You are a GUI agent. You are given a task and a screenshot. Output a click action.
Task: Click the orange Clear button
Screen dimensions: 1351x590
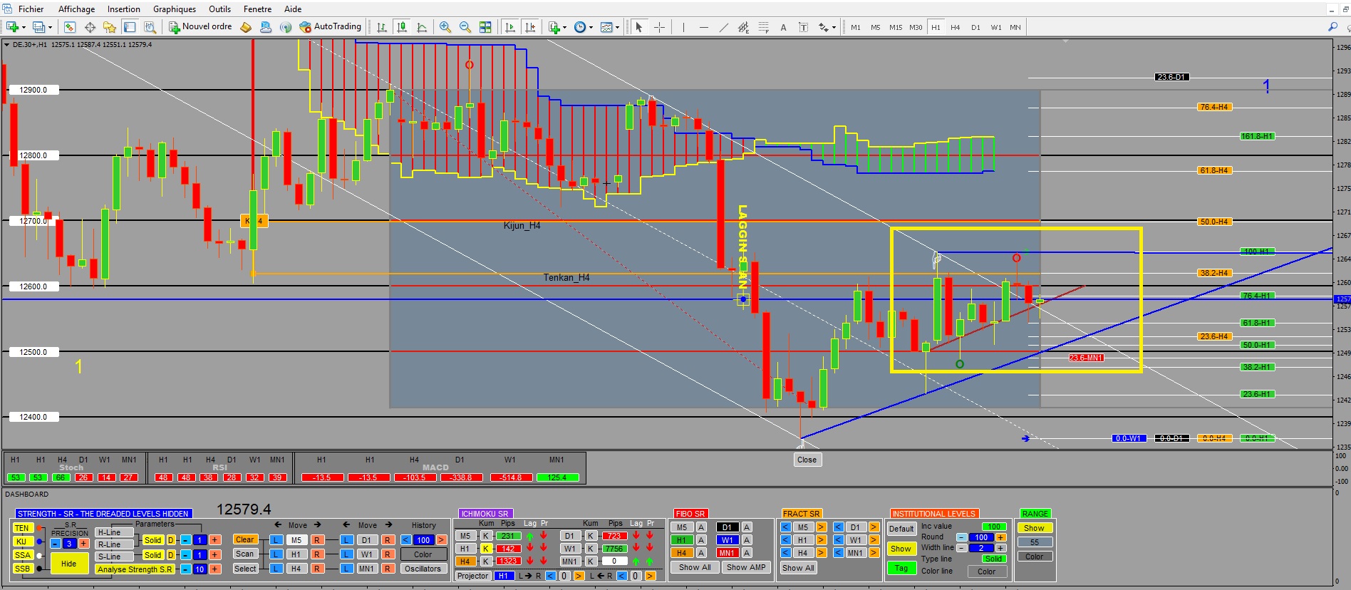tap(245, 539)
